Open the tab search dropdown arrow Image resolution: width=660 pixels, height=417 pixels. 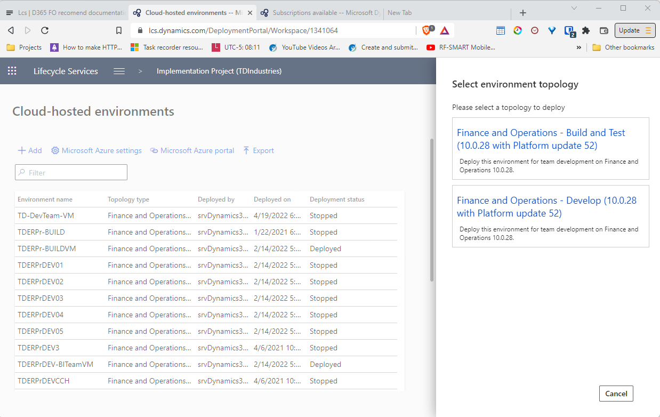pyautogui.click(x=574, y=9)
